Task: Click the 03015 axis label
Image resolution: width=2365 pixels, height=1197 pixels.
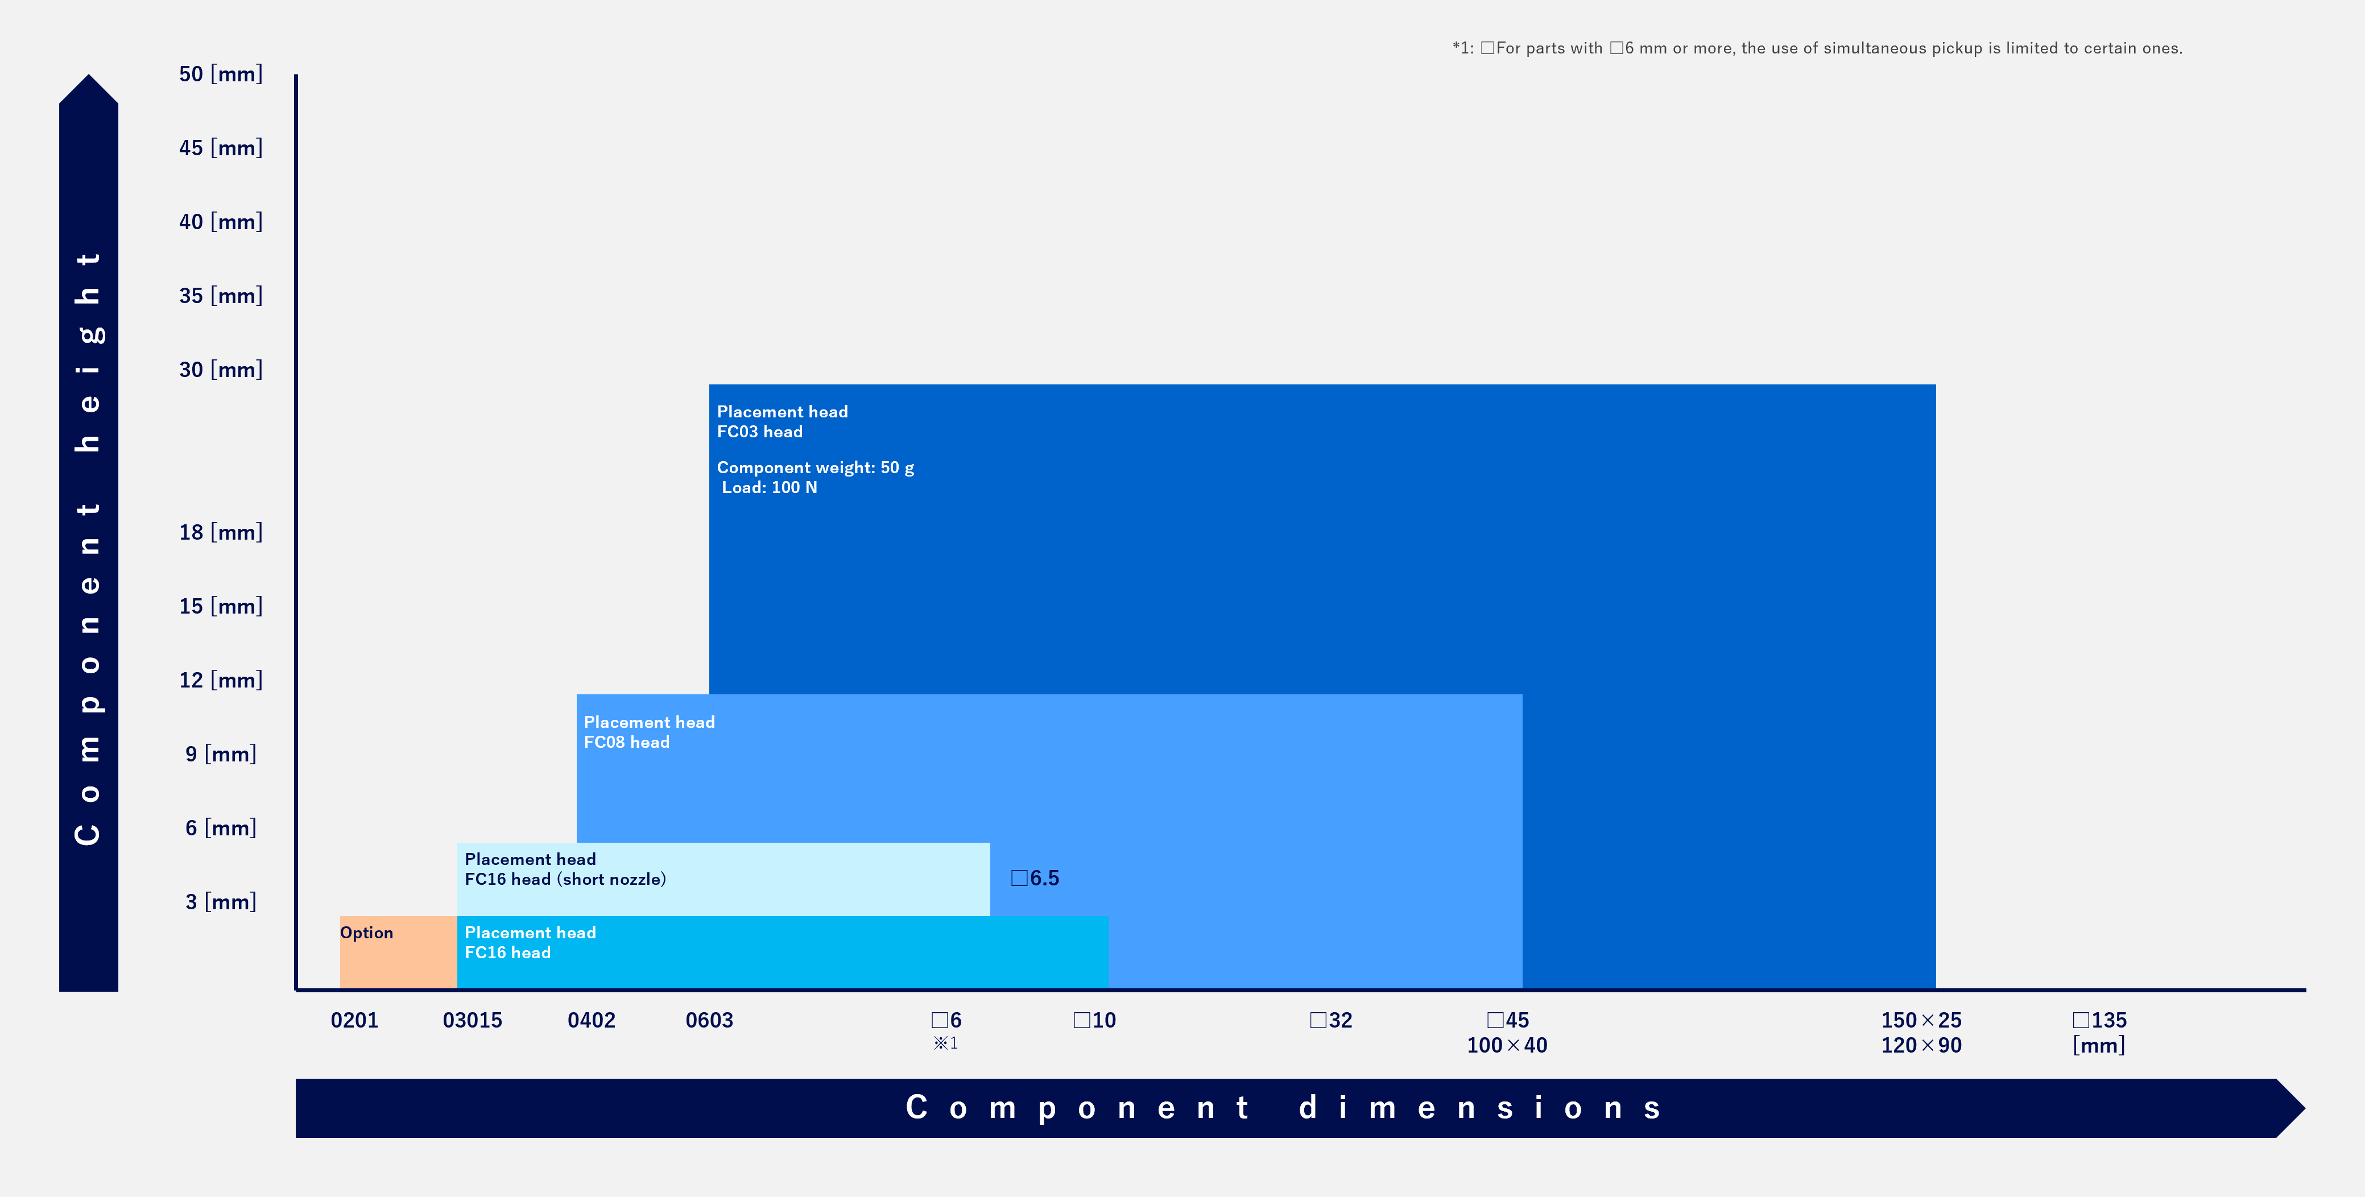Action: click(472, 1021)
